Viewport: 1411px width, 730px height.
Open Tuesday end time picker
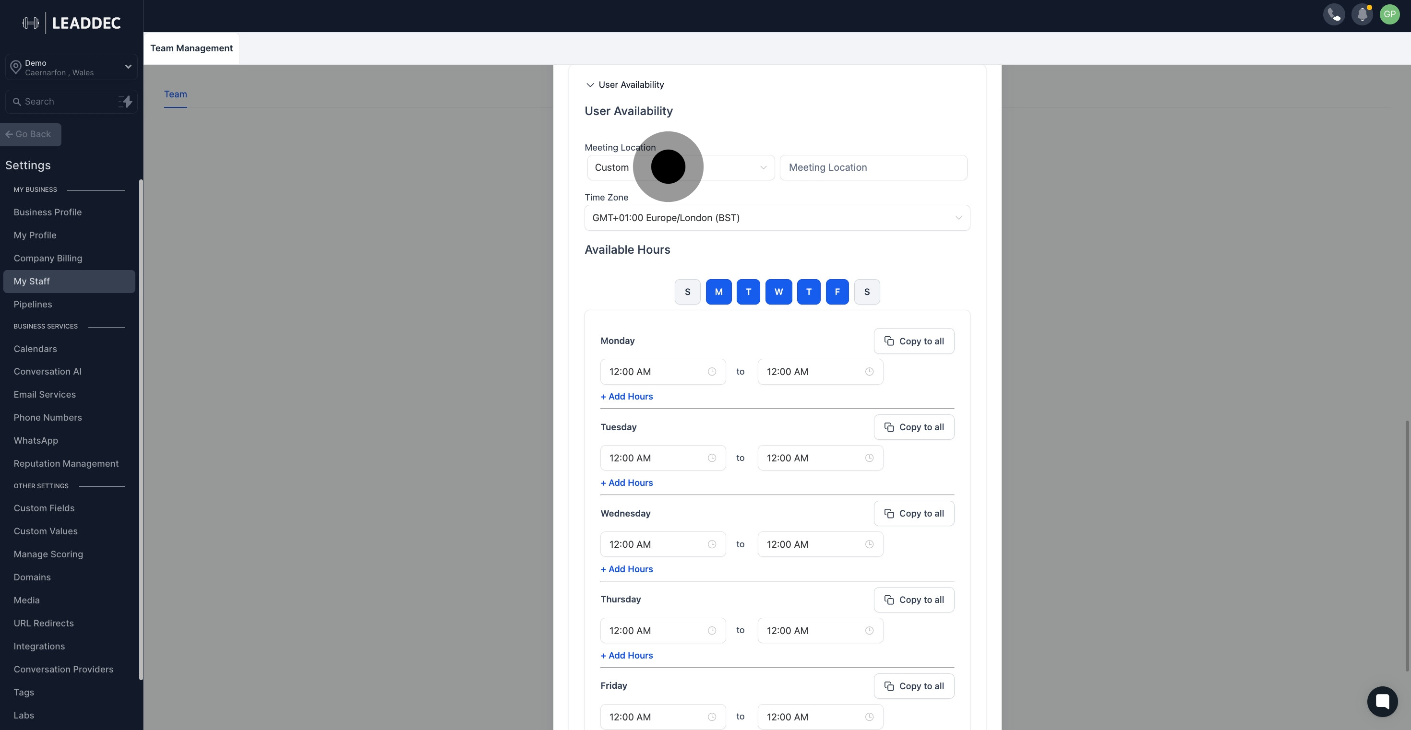(820, 458)
